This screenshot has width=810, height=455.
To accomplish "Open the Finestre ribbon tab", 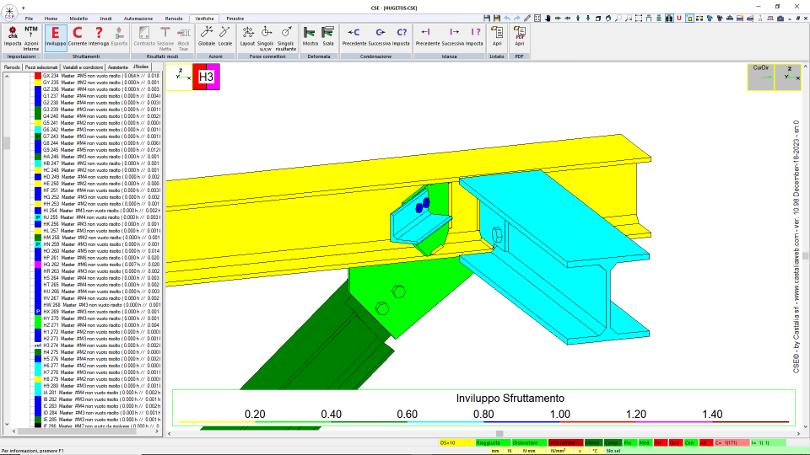I will tap(235, 18).
